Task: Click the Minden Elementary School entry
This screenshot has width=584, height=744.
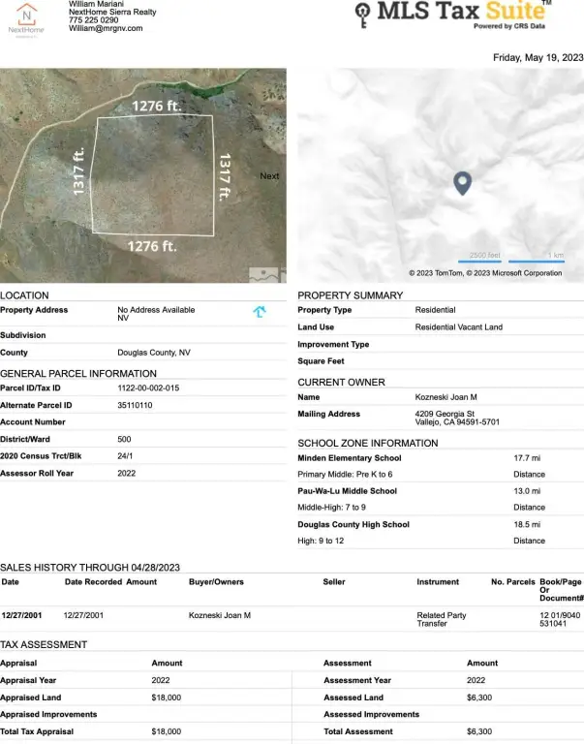Action: (x=349, y=458)
